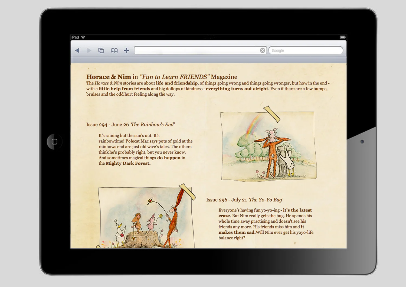The image size is (406, 287).
Task: Go forward with the forward arrow
Action: 89,50
